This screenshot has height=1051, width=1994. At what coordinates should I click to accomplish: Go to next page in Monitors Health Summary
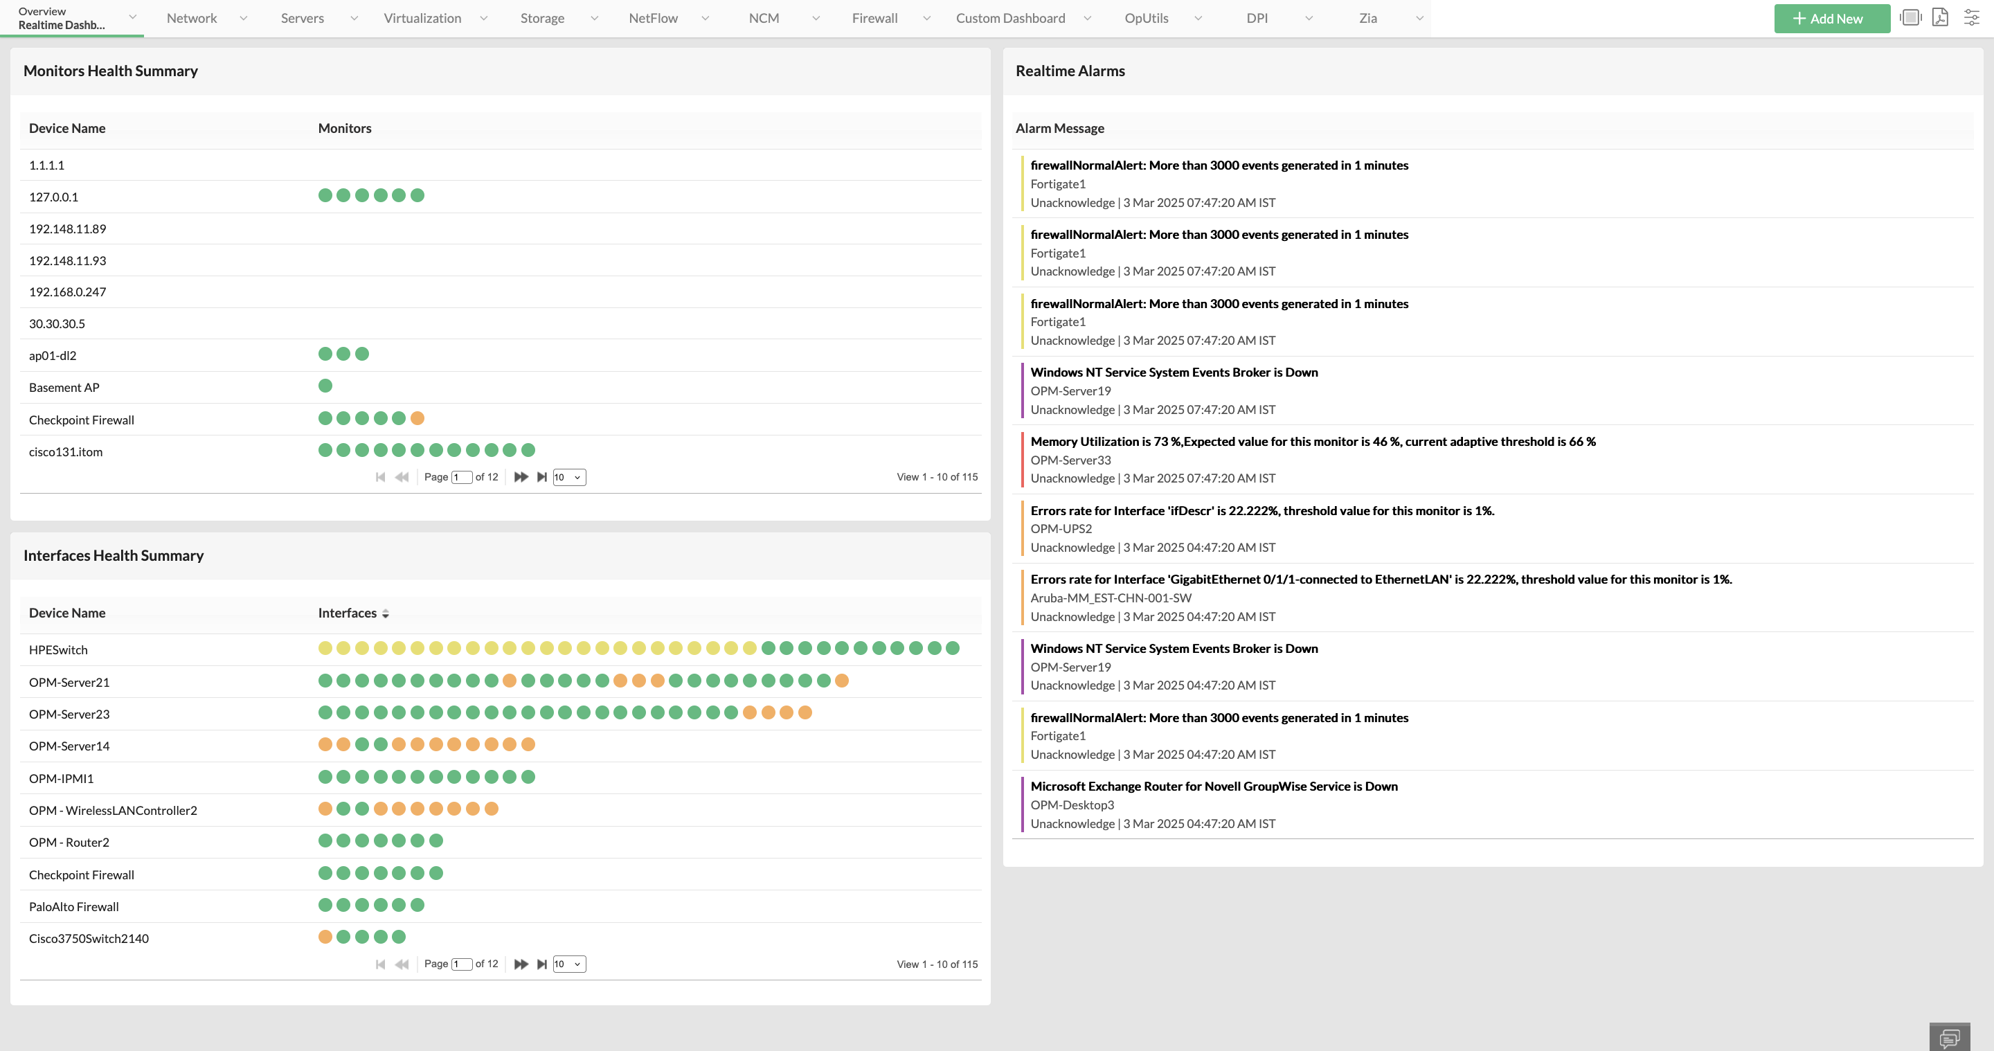pos(521,477)
